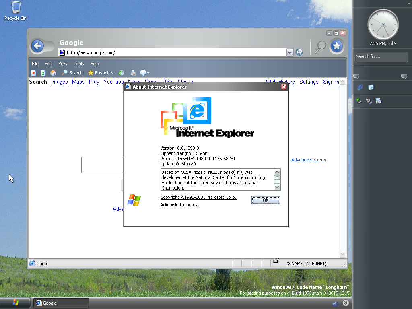This screenshot has width=412, height=309.
Task: Close the About Internet Explorer dialog
Action: click(284, 87)
